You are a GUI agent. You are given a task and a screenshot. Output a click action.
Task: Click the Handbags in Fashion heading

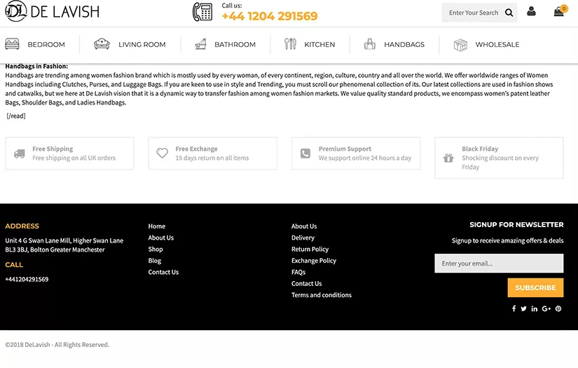[x=36, y=67]
